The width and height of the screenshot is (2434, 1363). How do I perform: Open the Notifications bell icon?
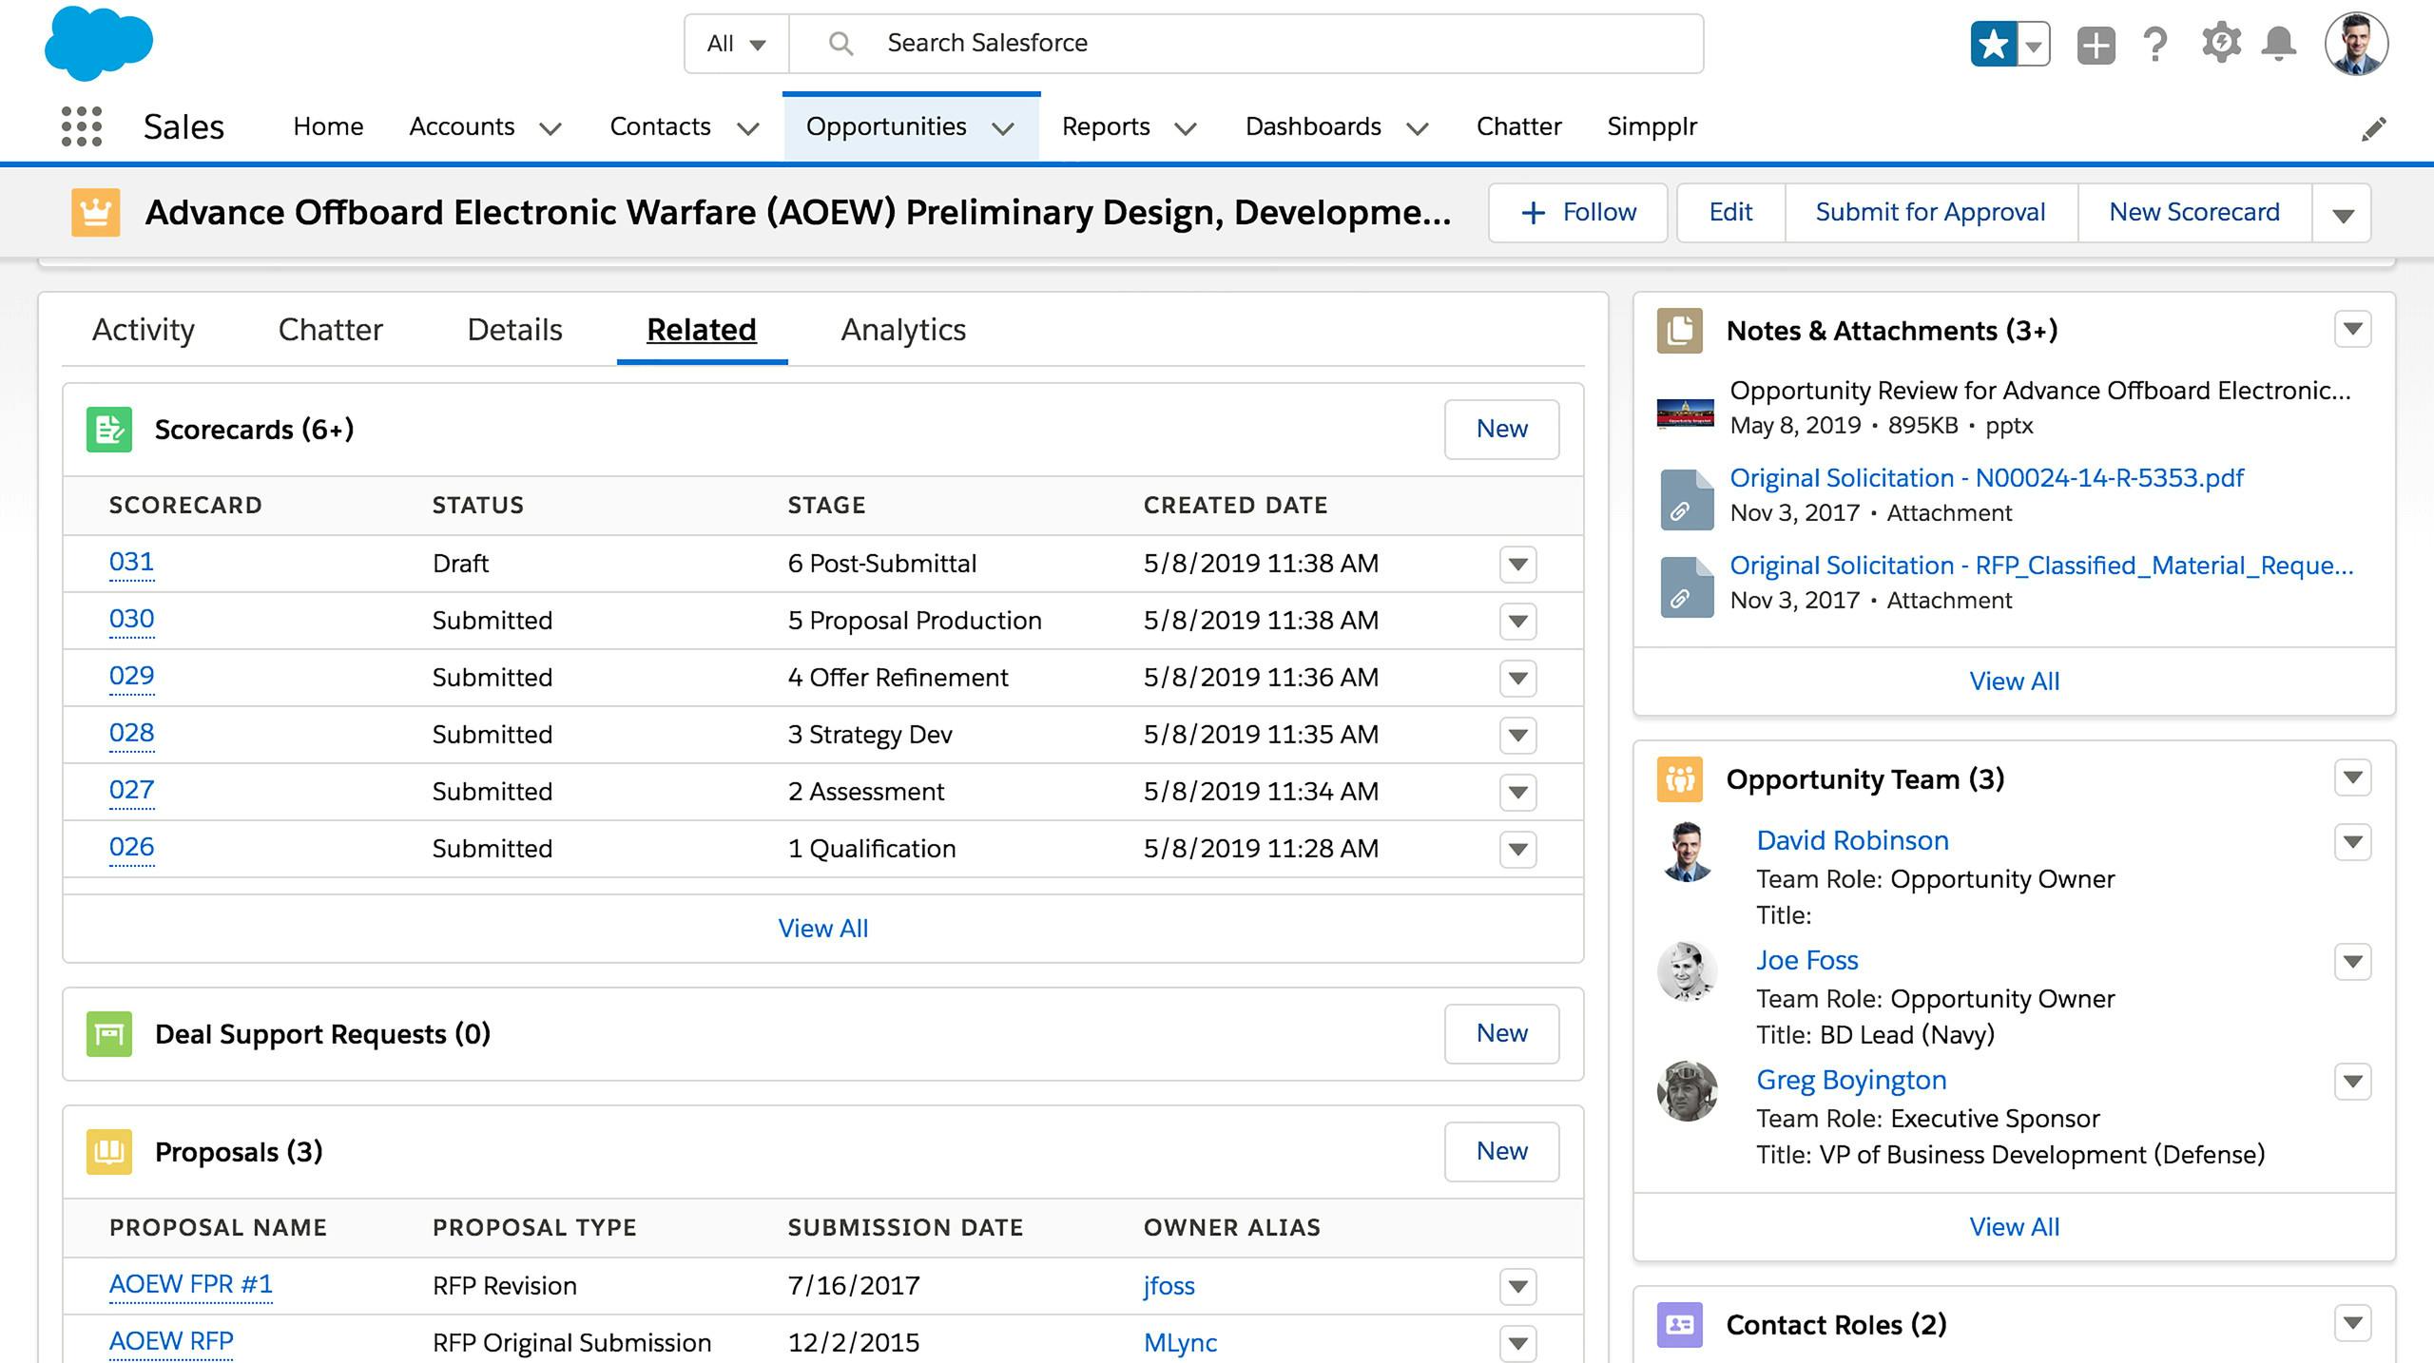pyautogui.click(x=2279, y=45)
